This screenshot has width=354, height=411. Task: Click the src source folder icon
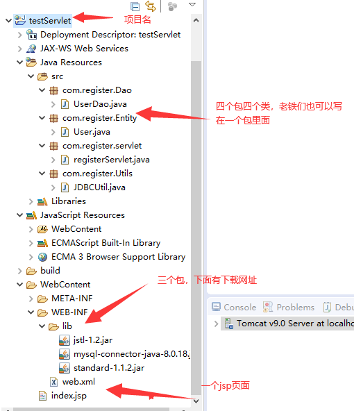(42, 76)
